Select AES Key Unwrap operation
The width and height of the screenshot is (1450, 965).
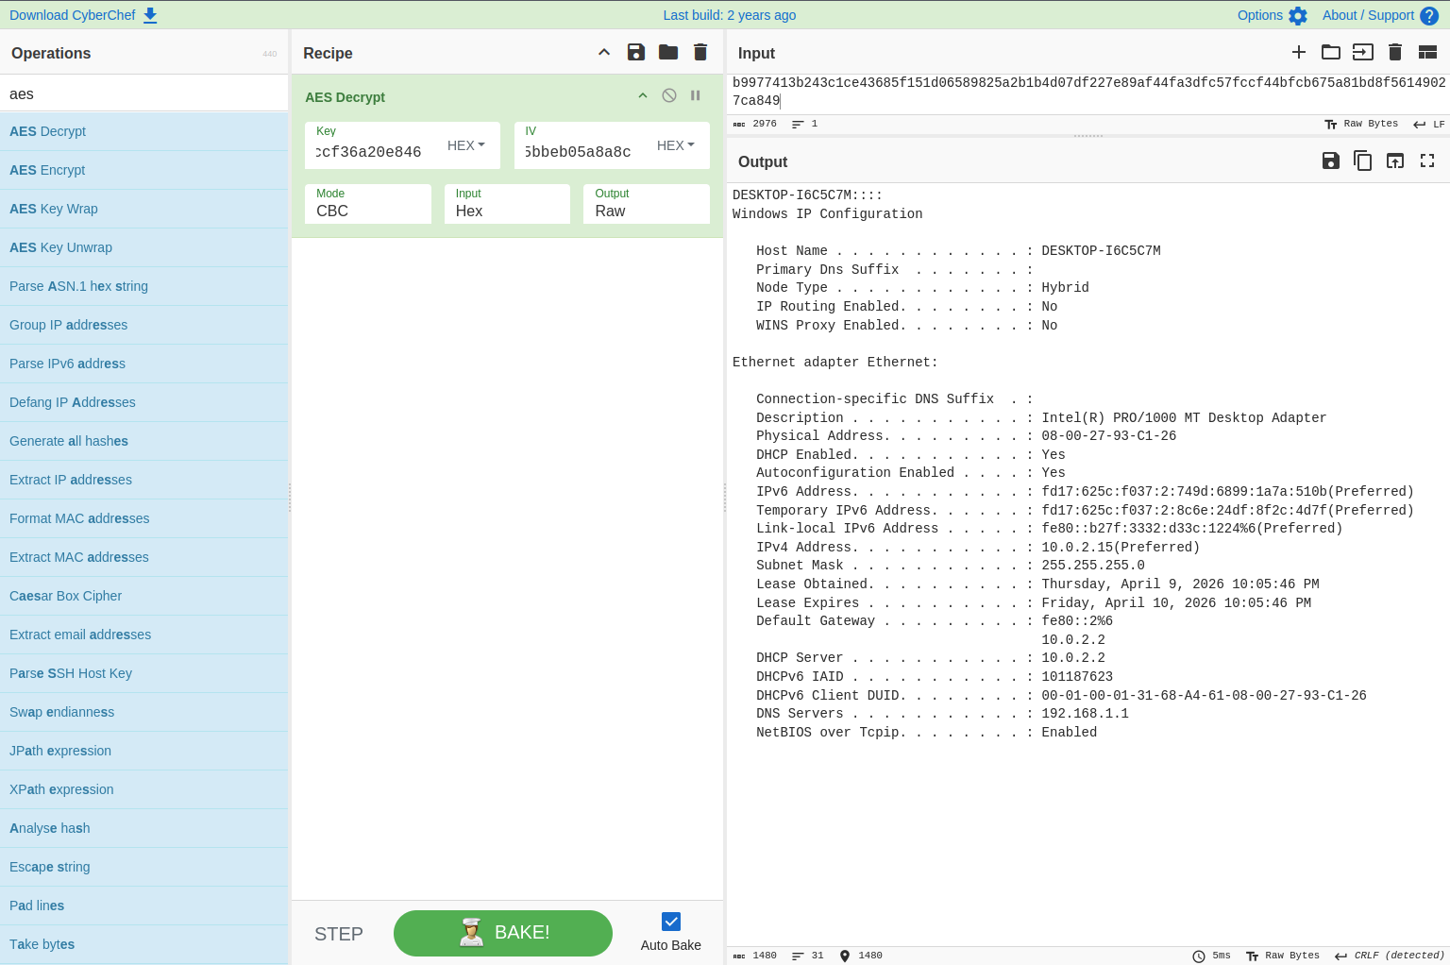(x=143, y=247)
